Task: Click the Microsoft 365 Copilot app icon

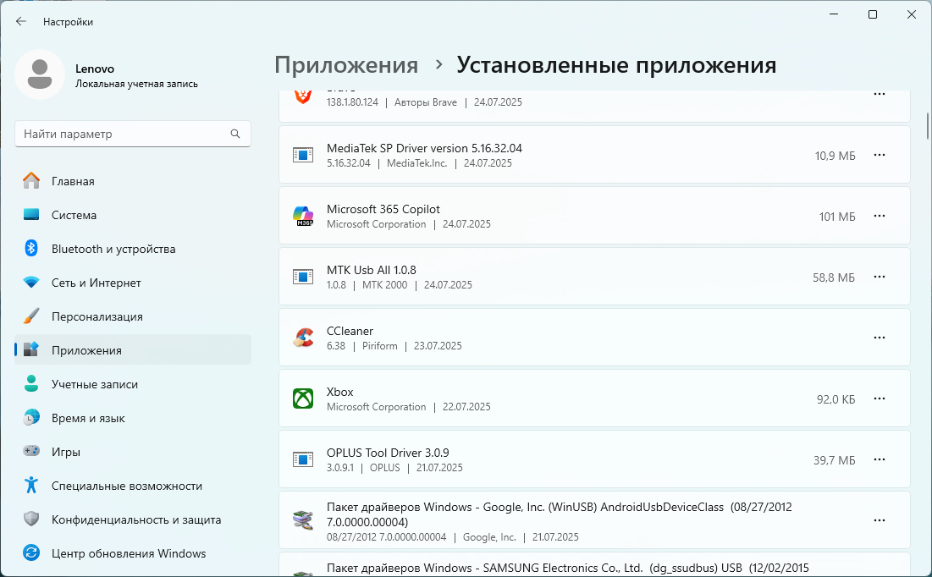Action: coord(303,216)
